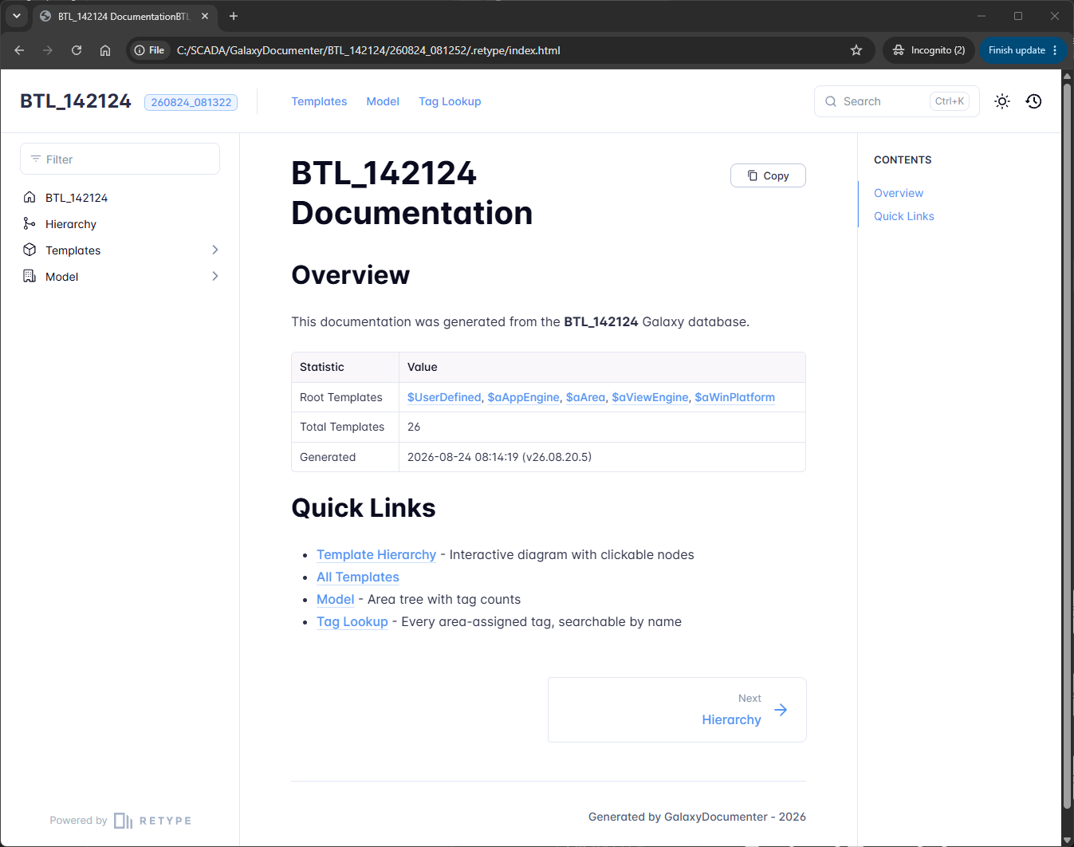
Task: Open version history clock icon
Action: click(x=1034, y=101)
